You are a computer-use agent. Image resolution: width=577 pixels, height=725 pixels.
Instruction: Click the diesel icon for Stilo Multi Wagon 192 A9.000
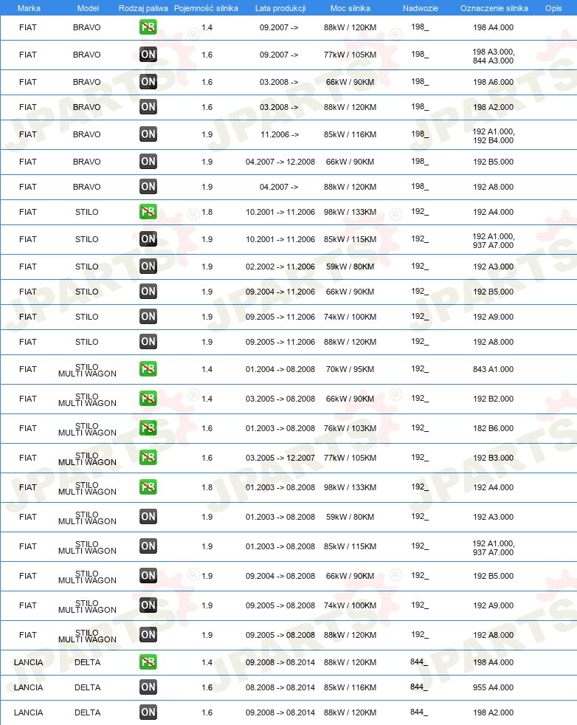(x=148, y=605)
